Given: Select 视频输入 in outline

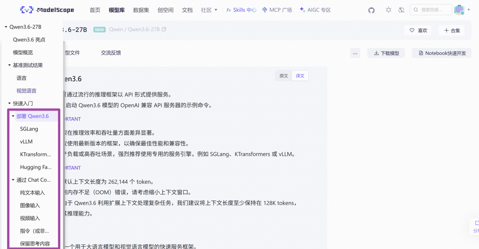Looking at the screenshot, I should (x=30, y=218).
